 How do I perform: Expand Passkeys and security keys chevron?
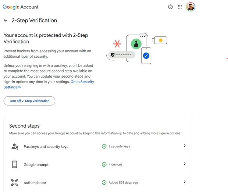click(x=185, y=146)
